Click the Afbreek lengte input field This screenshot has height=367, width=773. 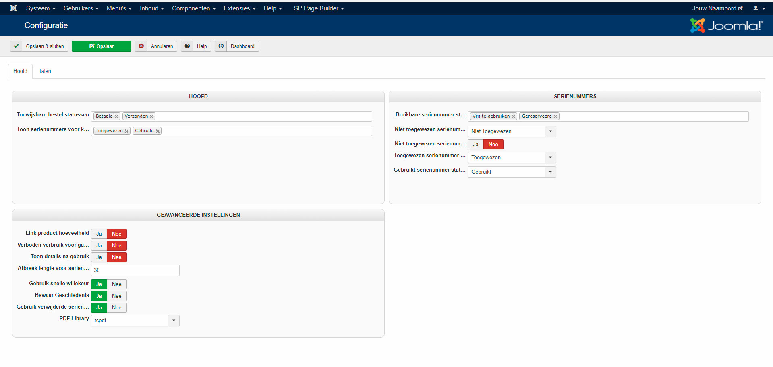point(135,270)
